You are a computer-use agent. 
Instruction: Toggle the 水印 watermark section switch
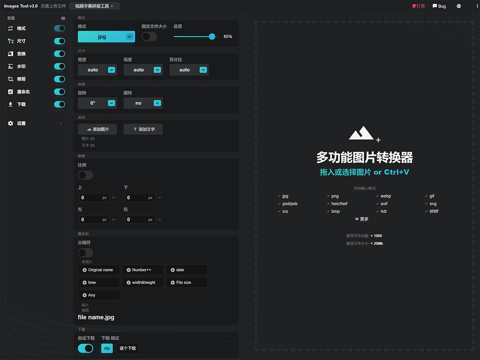tap(59, 66)
